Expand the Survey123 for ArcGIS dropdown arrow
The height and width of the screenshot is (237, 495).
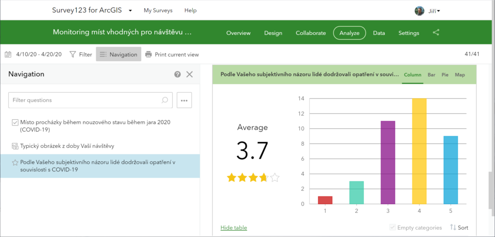tap(131, 11)
